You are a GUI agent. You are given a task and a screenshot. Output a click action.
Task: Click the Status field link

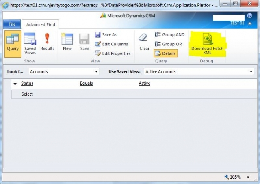click(x=27, y=83)
